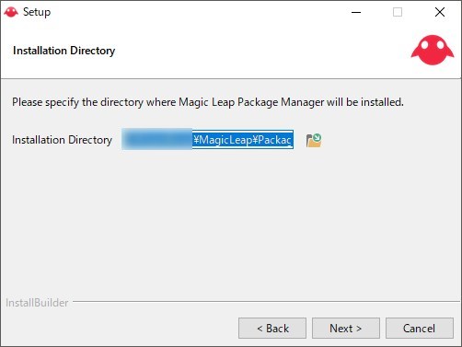Proceed with the Next > button

click(346, 329)
